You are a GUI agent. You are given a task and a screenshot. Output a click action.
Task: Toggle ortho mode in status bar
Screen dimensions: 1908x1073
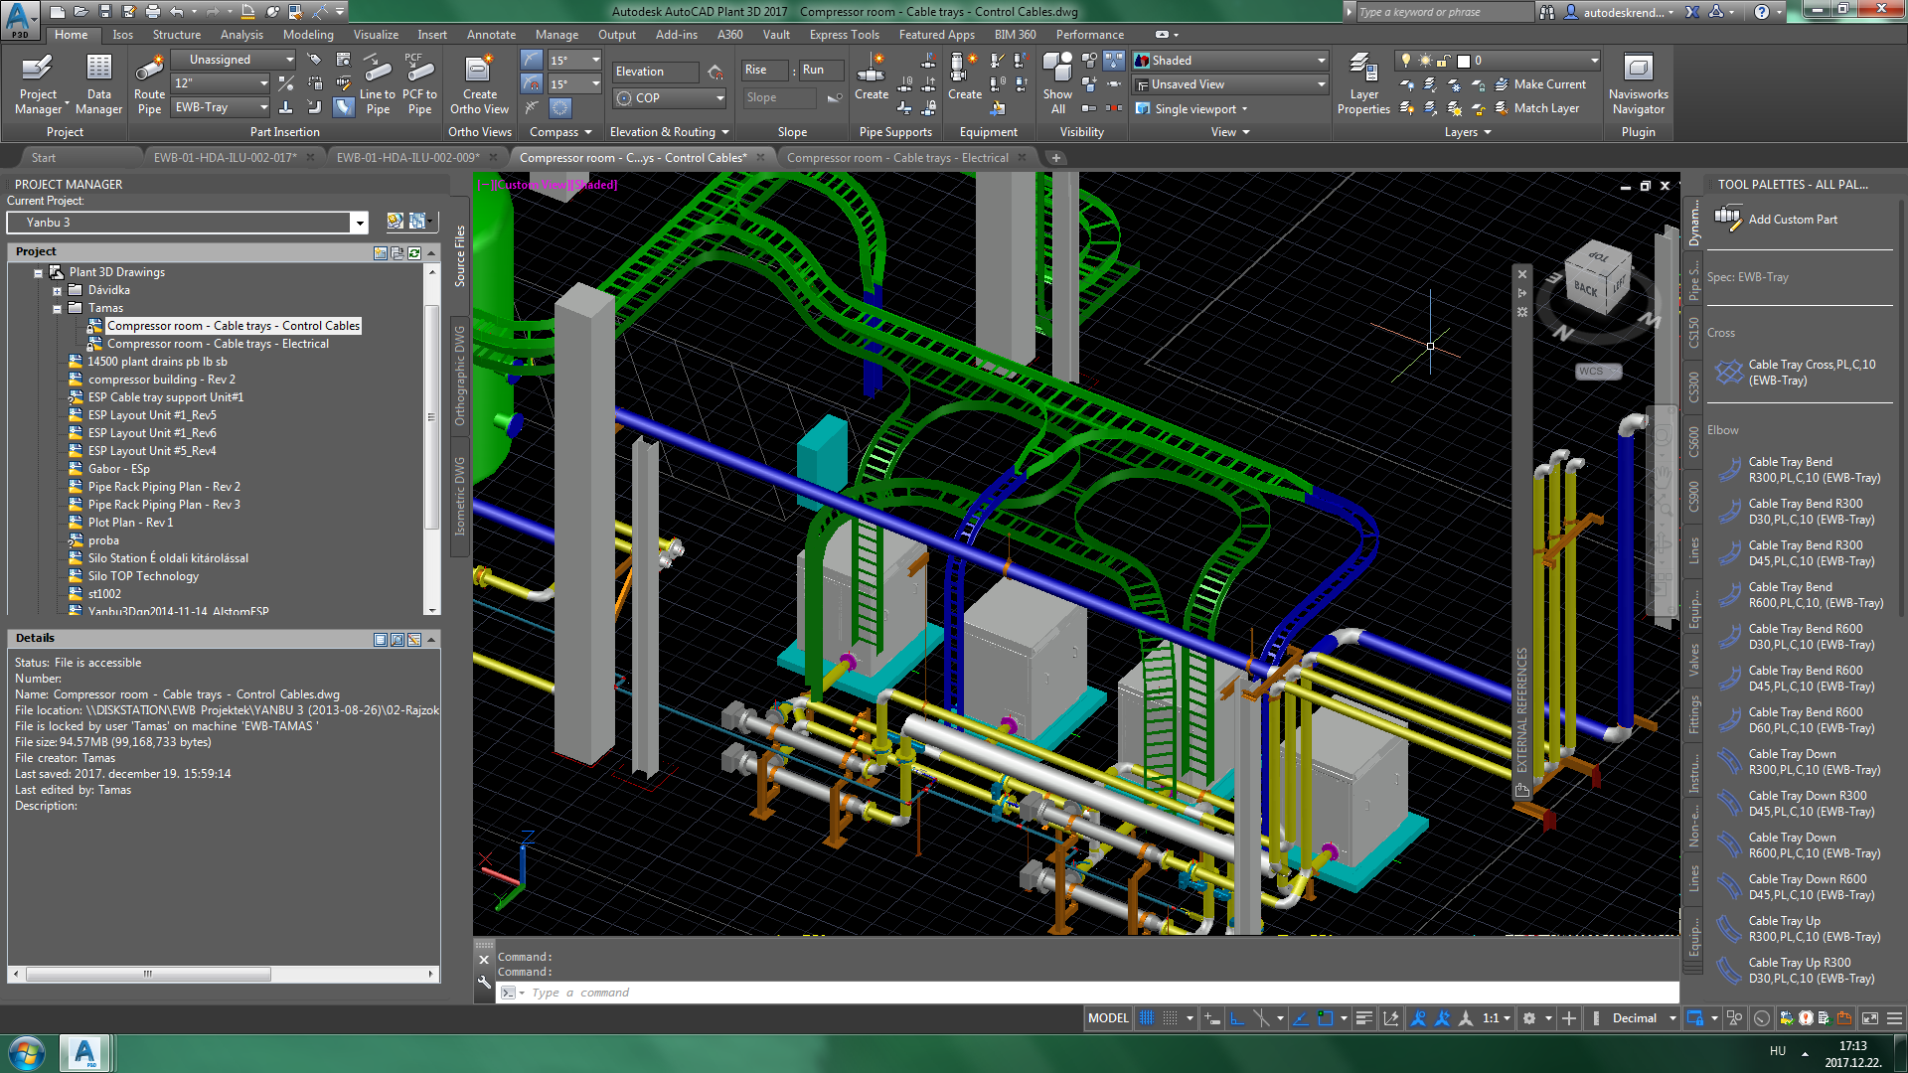[x=1237, y=1018]
